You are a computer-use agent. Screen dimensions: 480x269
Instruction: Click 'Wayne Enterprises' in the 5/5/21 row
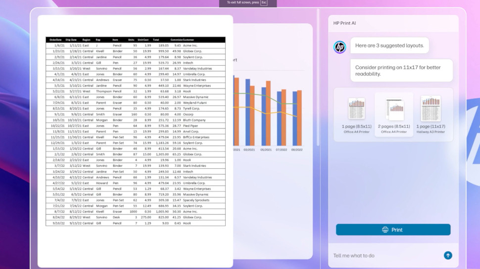197,86
